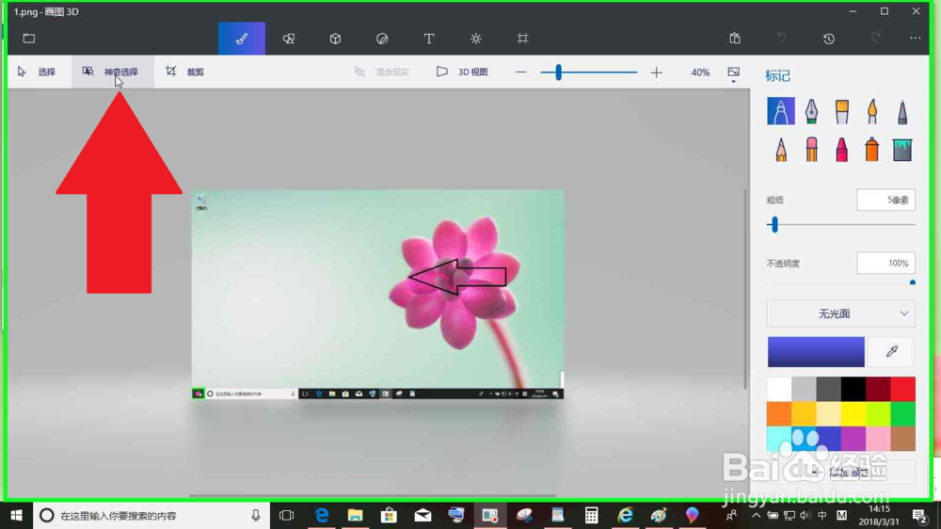Open File Explorer from the taskbar
Screen dimensions: 941x529
(x=356, y=515)
